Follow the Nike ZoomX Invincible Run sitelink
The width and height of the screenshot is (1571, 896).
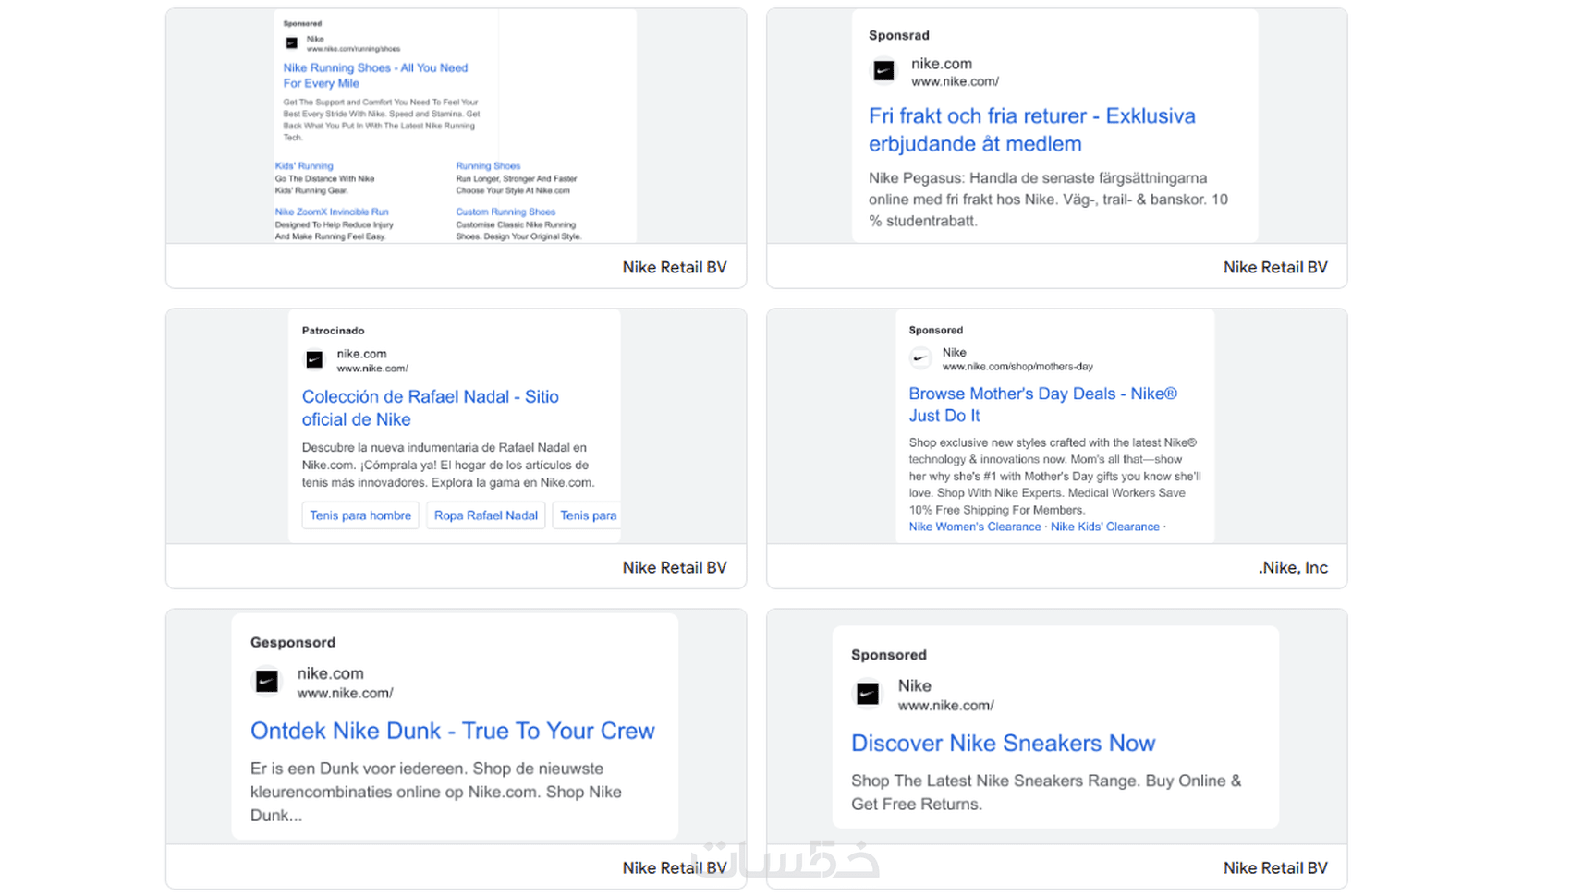[332, 212]
